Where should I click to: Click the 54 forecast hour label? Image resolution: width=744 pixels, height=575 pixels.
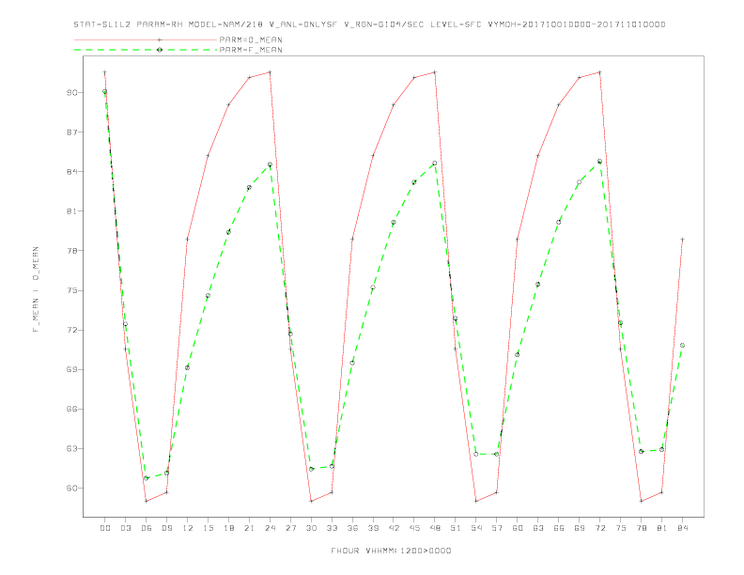click(476, 528)
